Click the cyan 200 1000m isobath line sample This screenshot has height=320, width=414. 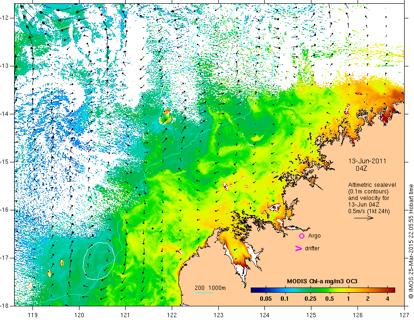pyautogui.click(x=204, y=293)
